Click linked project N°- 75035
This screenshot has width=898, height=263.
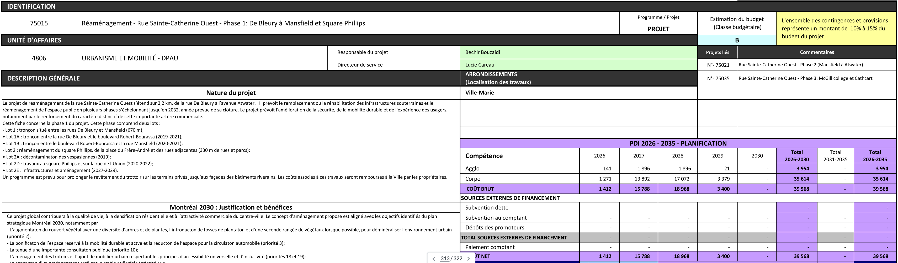(718, 78)
